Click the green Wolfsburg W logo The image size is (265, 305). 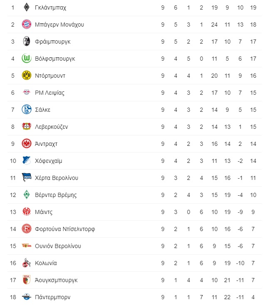27,58
